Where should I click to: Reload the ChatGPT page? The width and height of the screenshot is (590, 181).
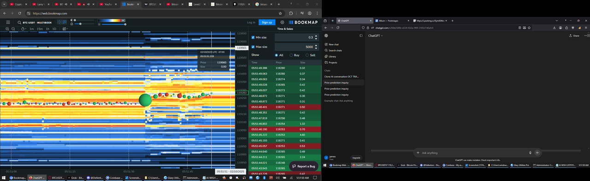pyautogui.click(x=337, y=28)
